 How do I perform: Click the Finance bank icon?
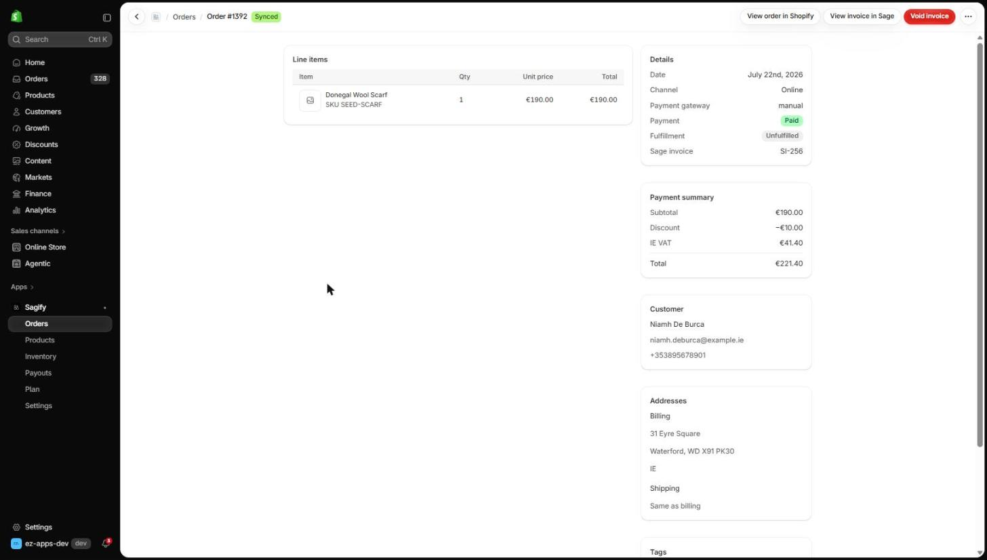[x=17, y=194]
